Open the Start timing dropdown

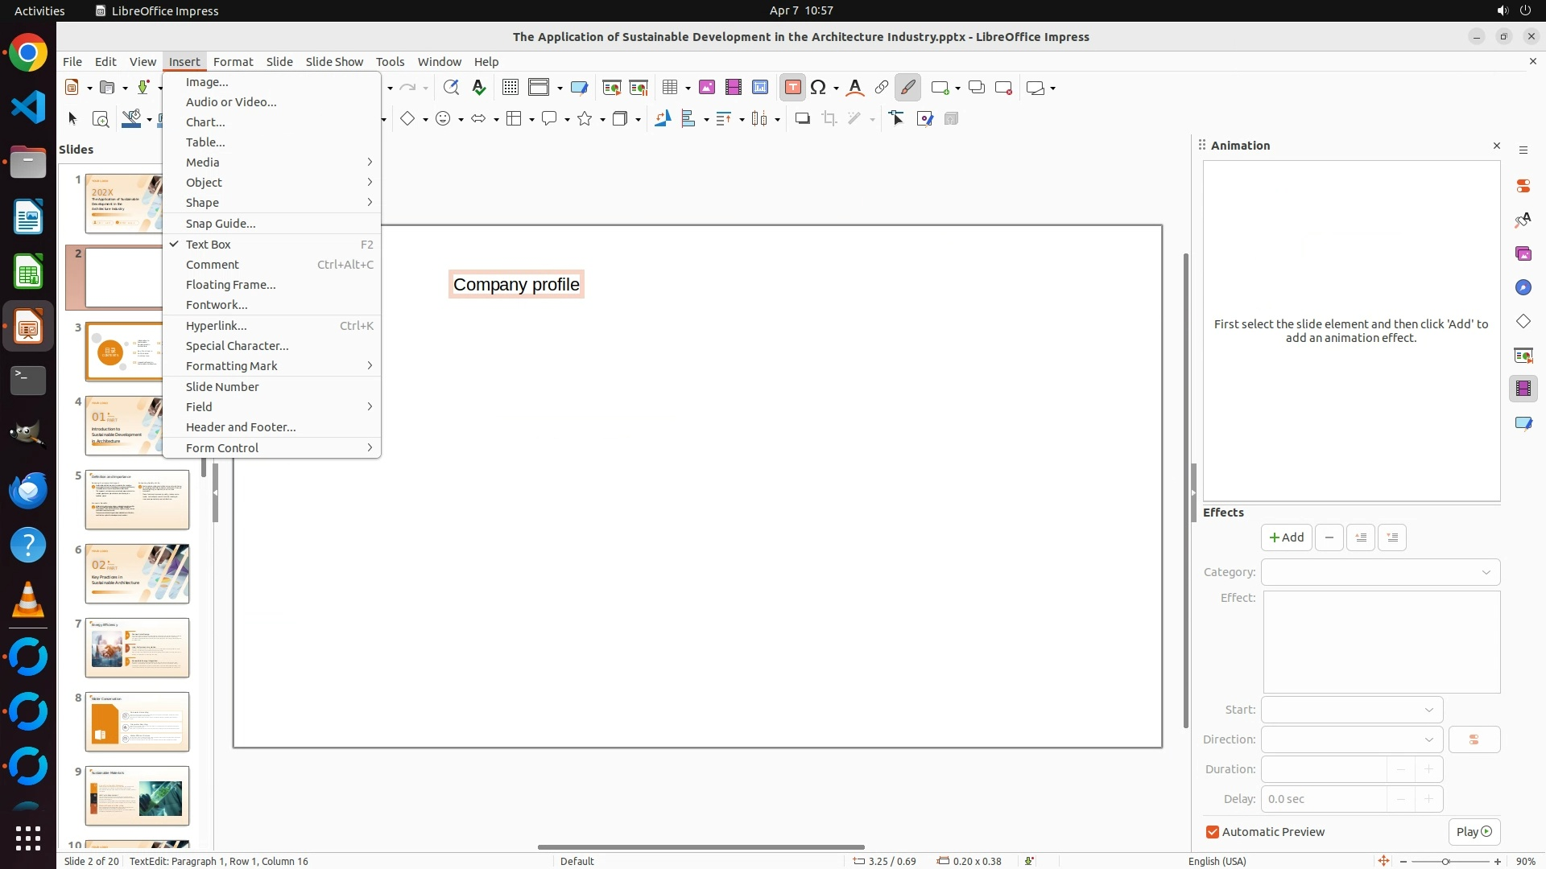point(1351,710)
